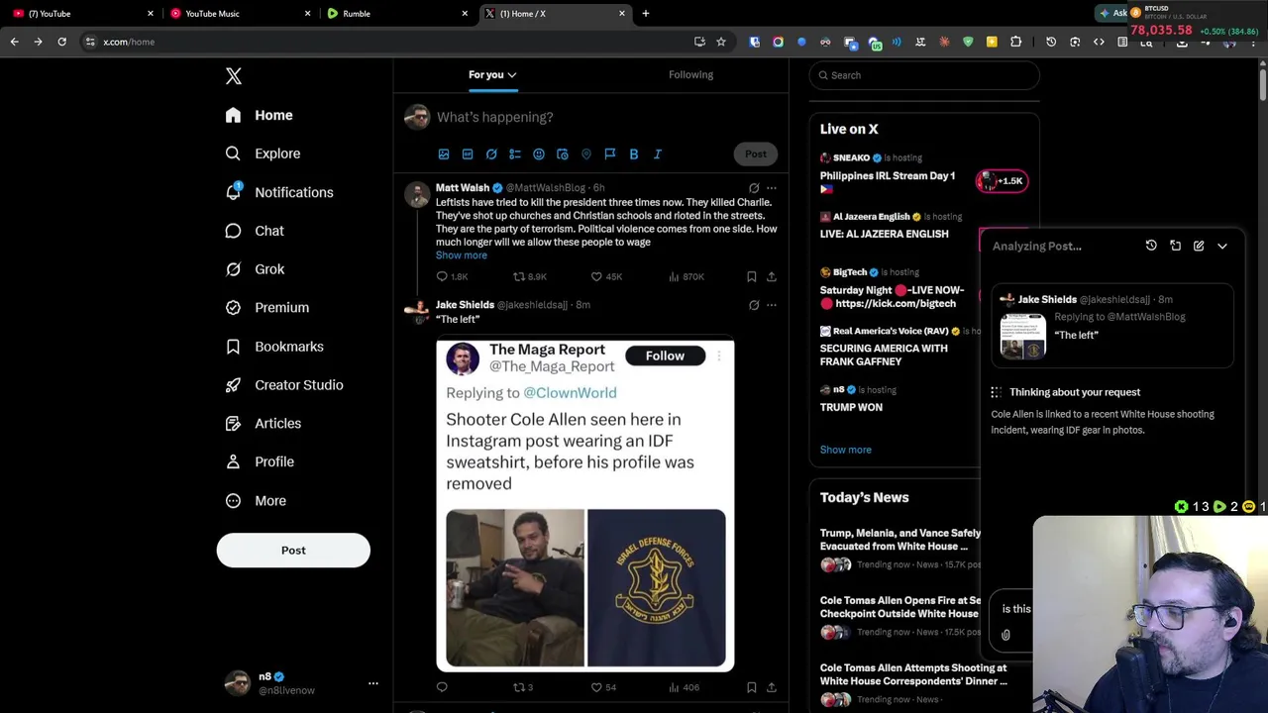Open account menu dots next to n8

pos(373,683)
